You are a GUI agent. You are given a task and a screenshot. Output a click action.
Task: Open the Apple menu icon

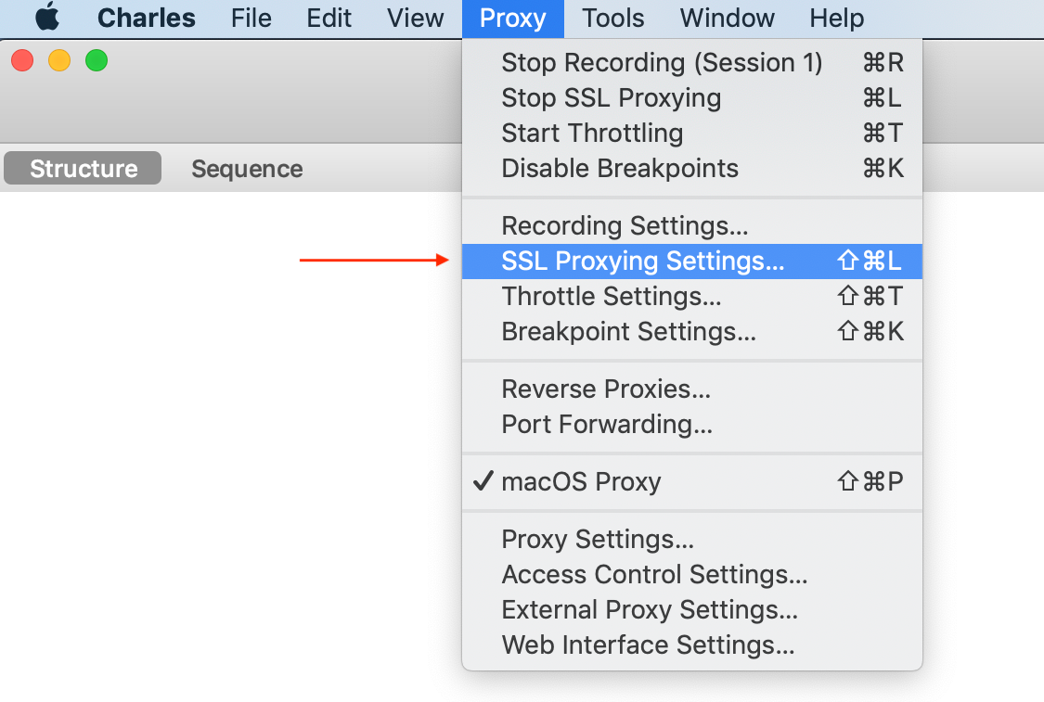click(x=46, y=18)
